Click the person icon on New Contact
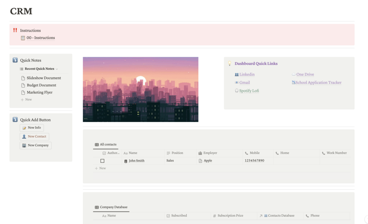Viewport: 368px width, 224px height. pyautogui.click(x=24, y=136)
